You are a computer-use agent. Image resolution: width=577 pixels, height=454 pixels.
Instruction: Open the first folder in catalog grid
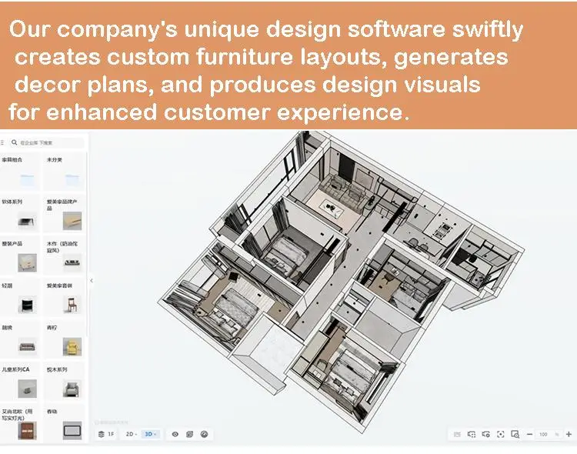click(27, 180)
